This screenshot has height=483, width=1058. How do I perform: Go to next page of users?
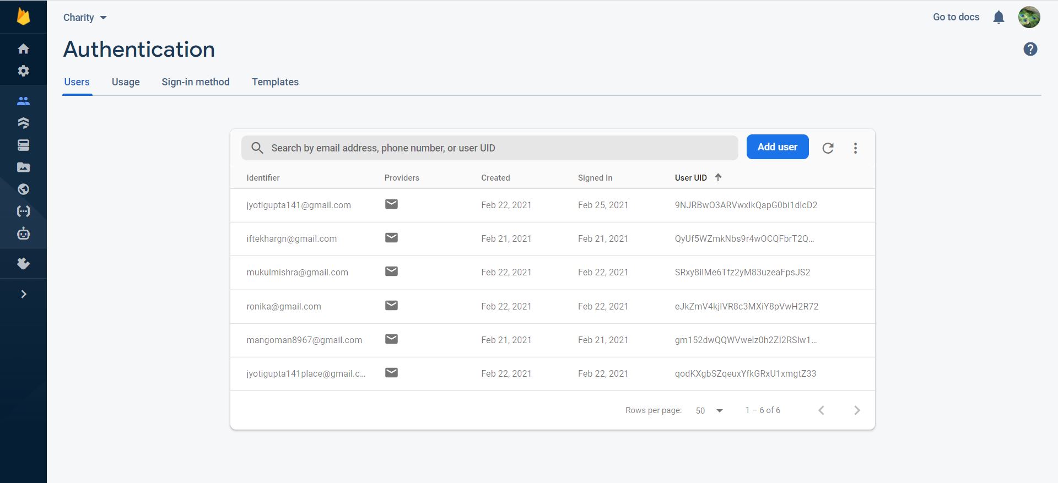(857, 410)
